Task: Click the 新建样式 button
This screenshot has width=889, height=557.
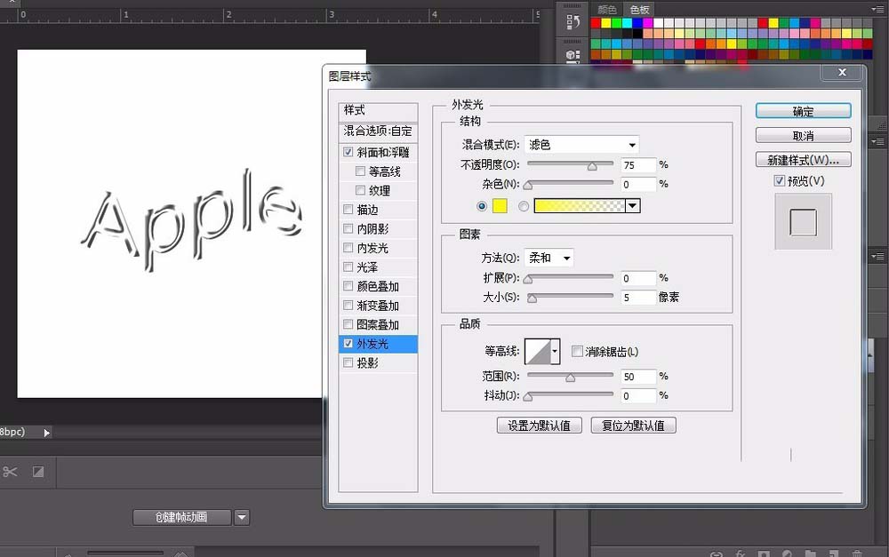Action: click(x=803, y=159)
